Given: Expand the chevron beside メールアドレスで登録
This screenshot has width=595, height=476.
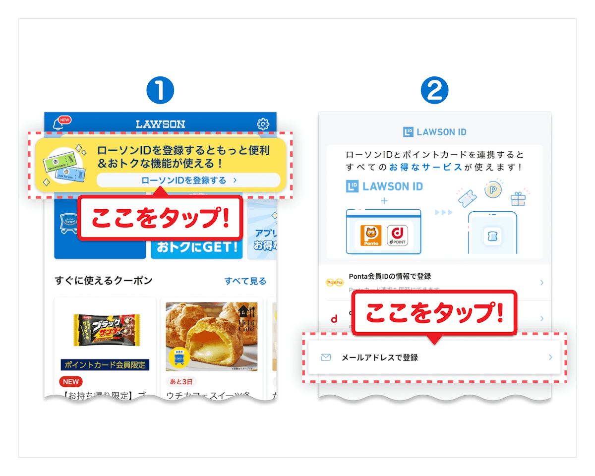Looking at the screenshot, I should (x=550, y=357).
